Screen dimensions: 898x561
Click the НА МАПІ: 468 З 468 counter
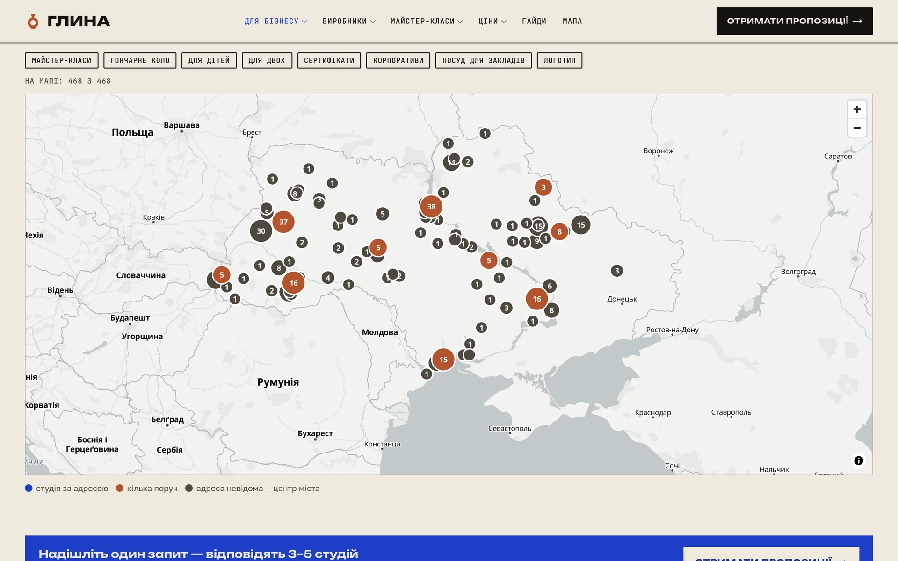coord(68,81)
